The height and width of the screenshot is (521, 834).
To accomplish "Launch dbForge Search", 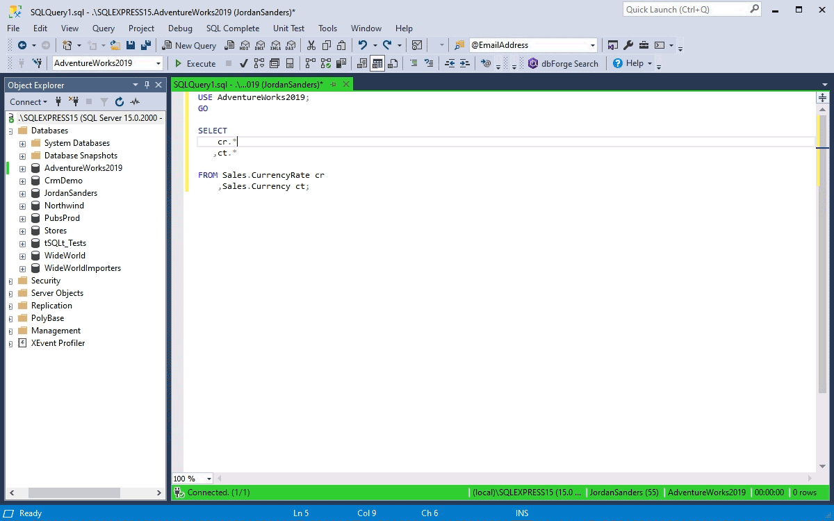I will [x=563, y=63].
